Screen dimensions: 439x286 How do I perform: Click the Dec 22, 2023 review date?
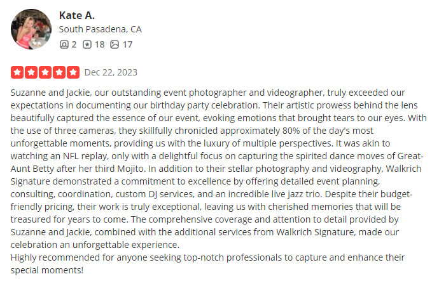(x=111, y=72)
